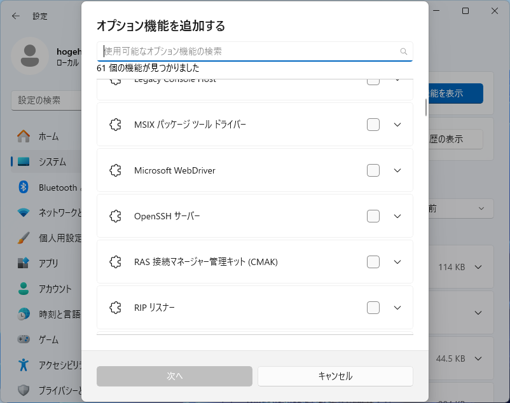Enable the OpenSSH サーバー checkbox
Image resolution: width=510 pixels, height=403 pixels.
(373, 216)
